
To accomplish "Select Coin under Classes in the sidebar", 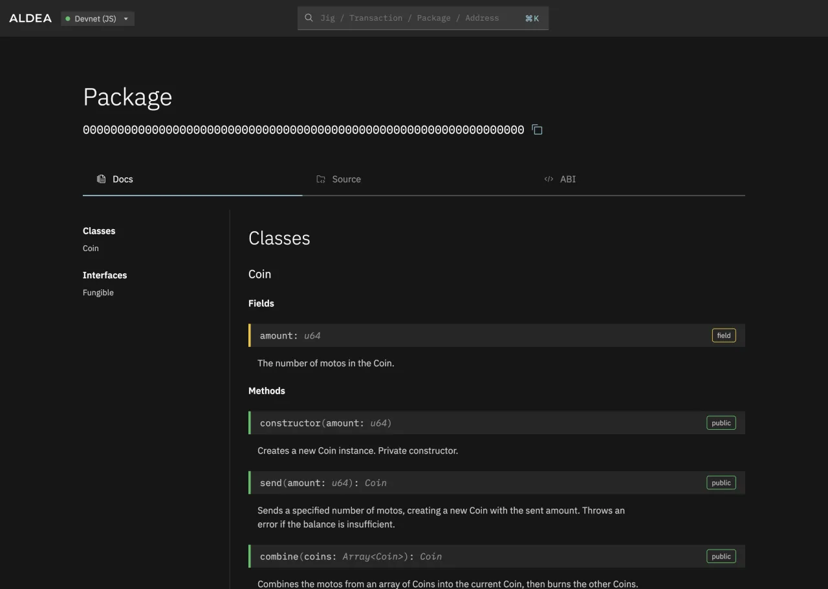I will coord(91,248).
